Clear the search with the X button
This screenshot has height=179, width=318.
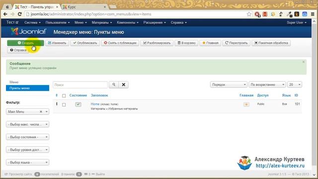124,85
